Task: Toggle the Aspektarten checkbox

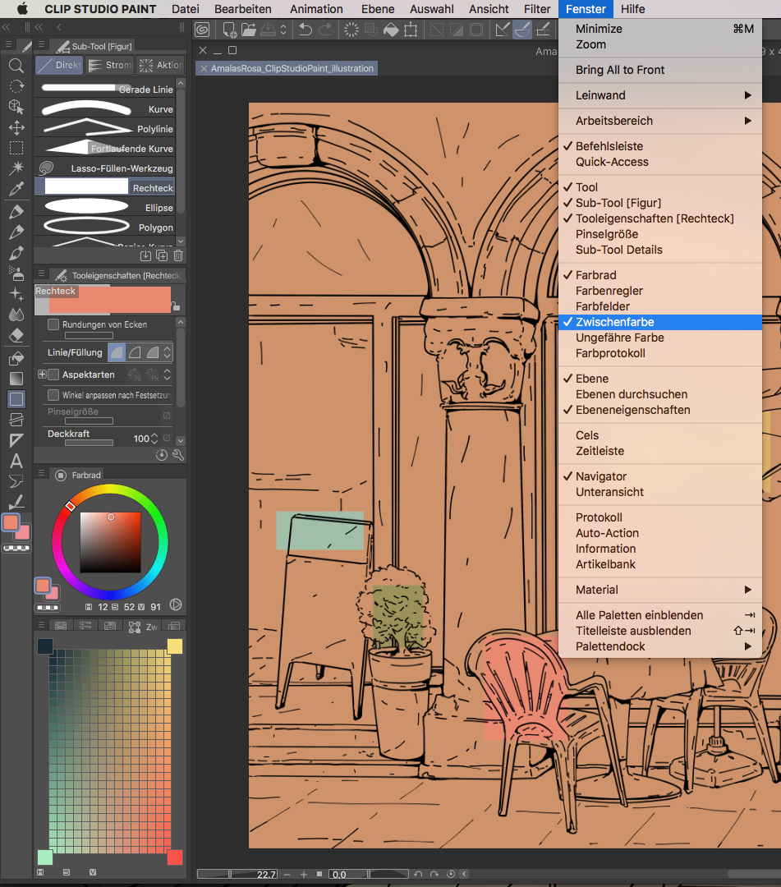Action: point(53,375)
